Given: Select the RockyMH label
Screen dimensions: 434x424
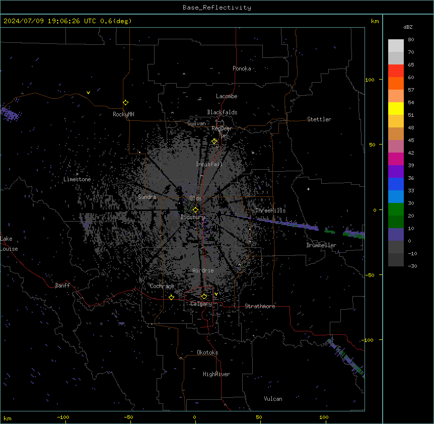Looking at the screenshot, I should click(x=123, y=114).
